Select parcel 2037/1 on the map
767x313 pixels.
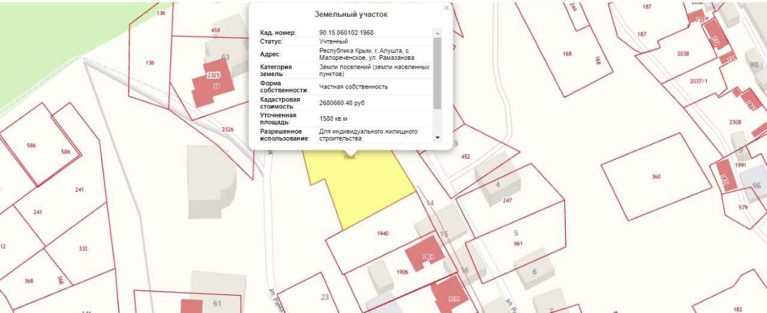click(x=699, y=81)
